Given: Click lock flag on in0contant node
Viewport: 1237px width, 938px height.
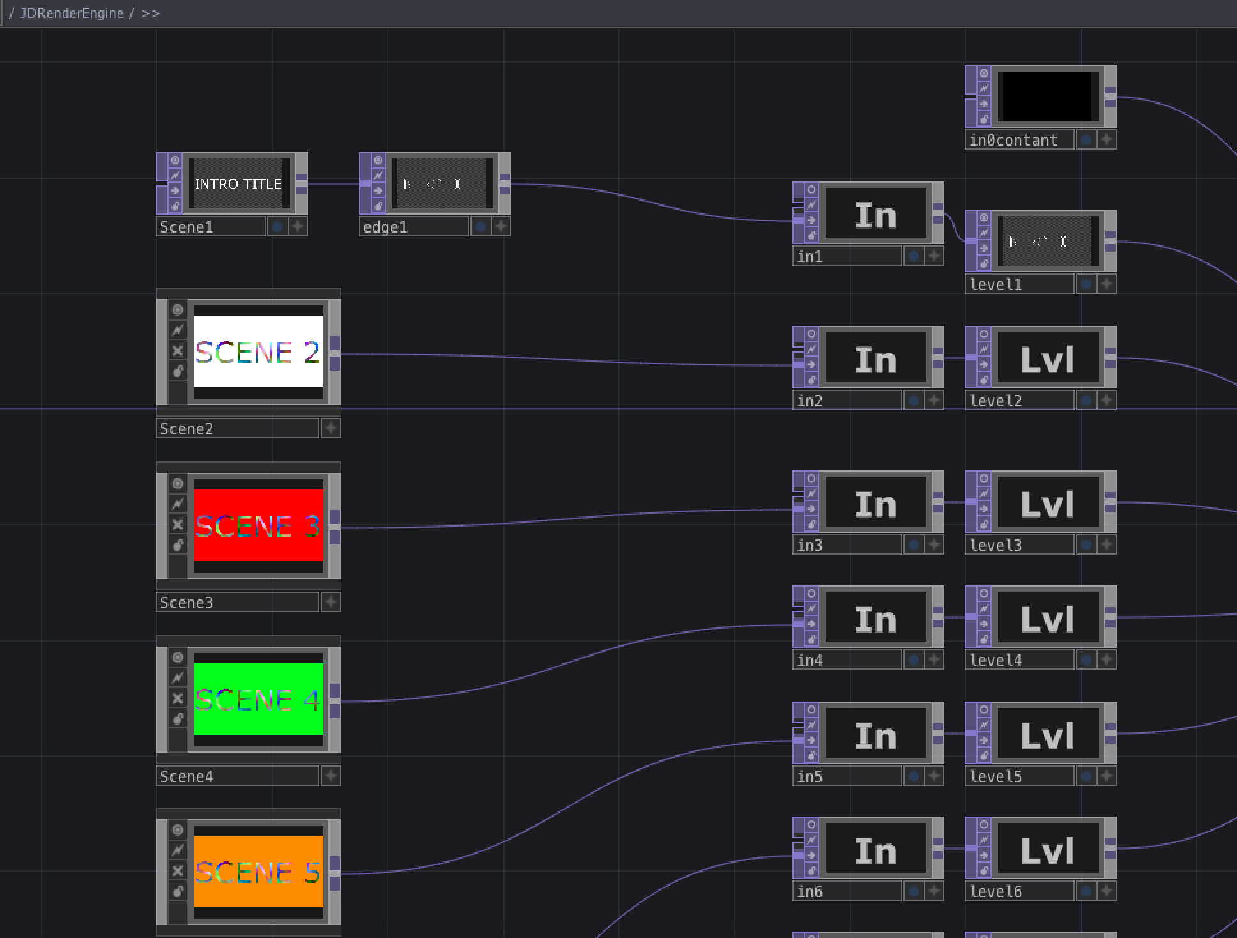Looking at the screenshot, I should coord(984,119).
